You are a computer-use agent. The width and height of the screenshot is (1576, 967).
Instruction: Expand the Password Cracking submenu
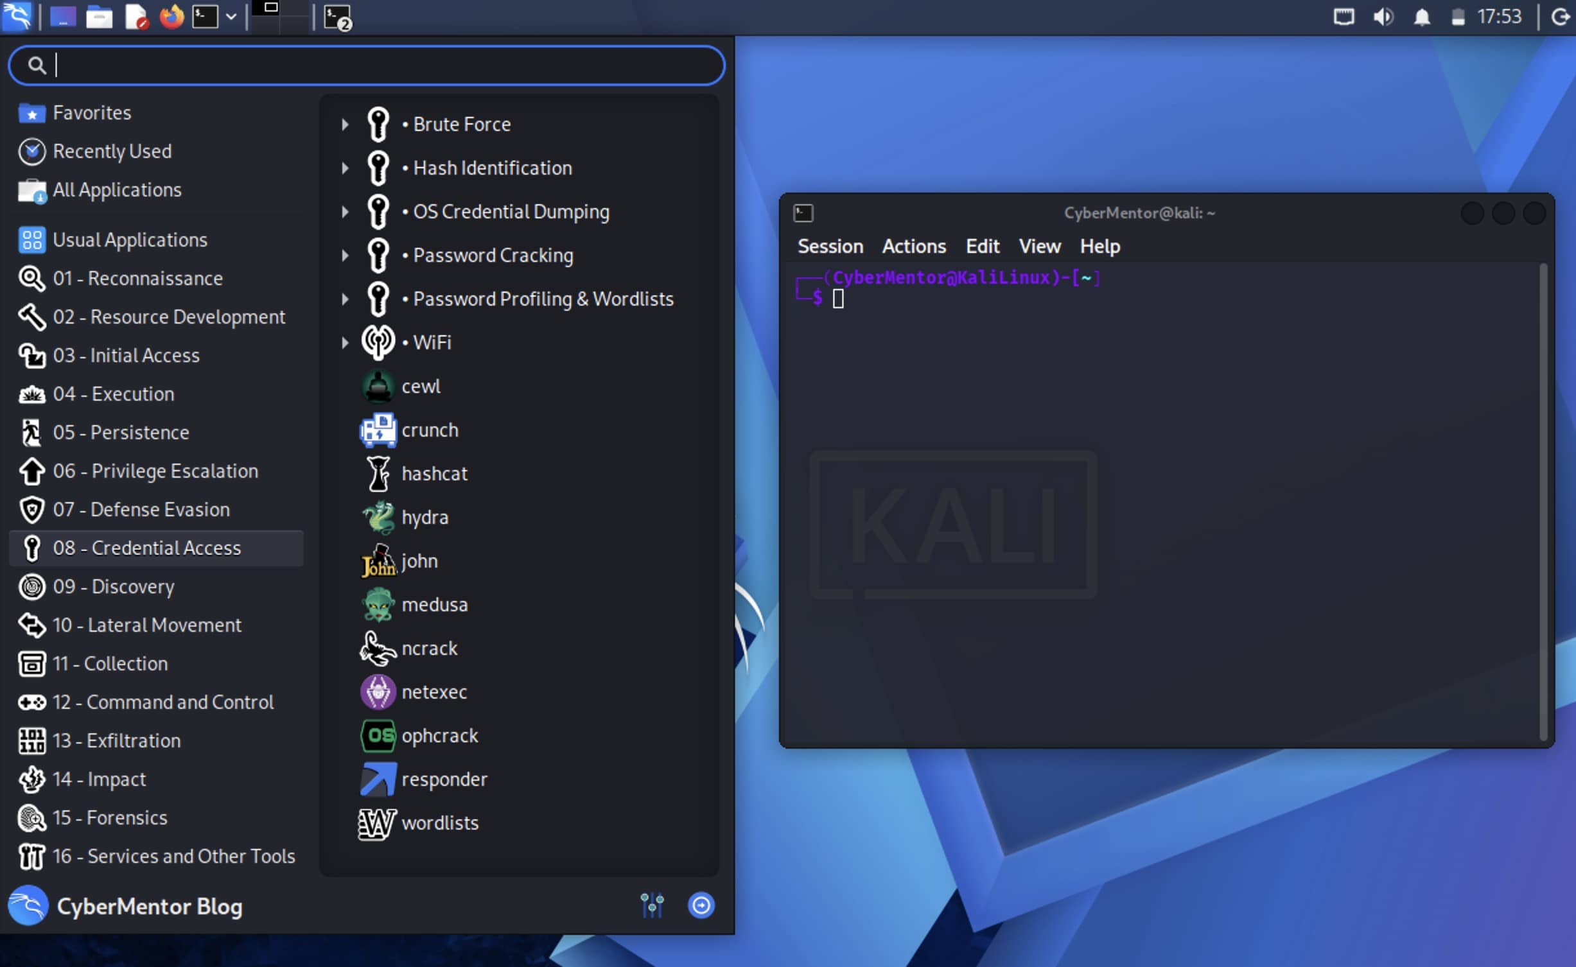coord(346,256)
